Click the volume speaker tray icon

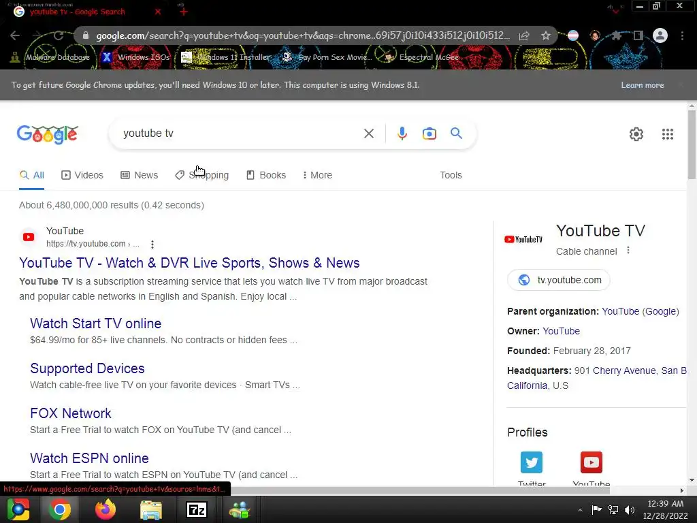pyautogui.click(x=630, y=510)
